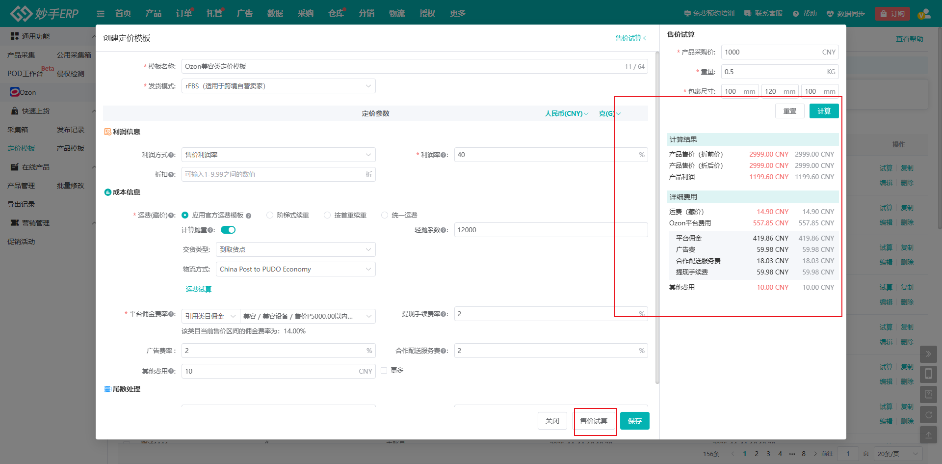Click the 妙手ERP logo

click(x=44, y=13)
